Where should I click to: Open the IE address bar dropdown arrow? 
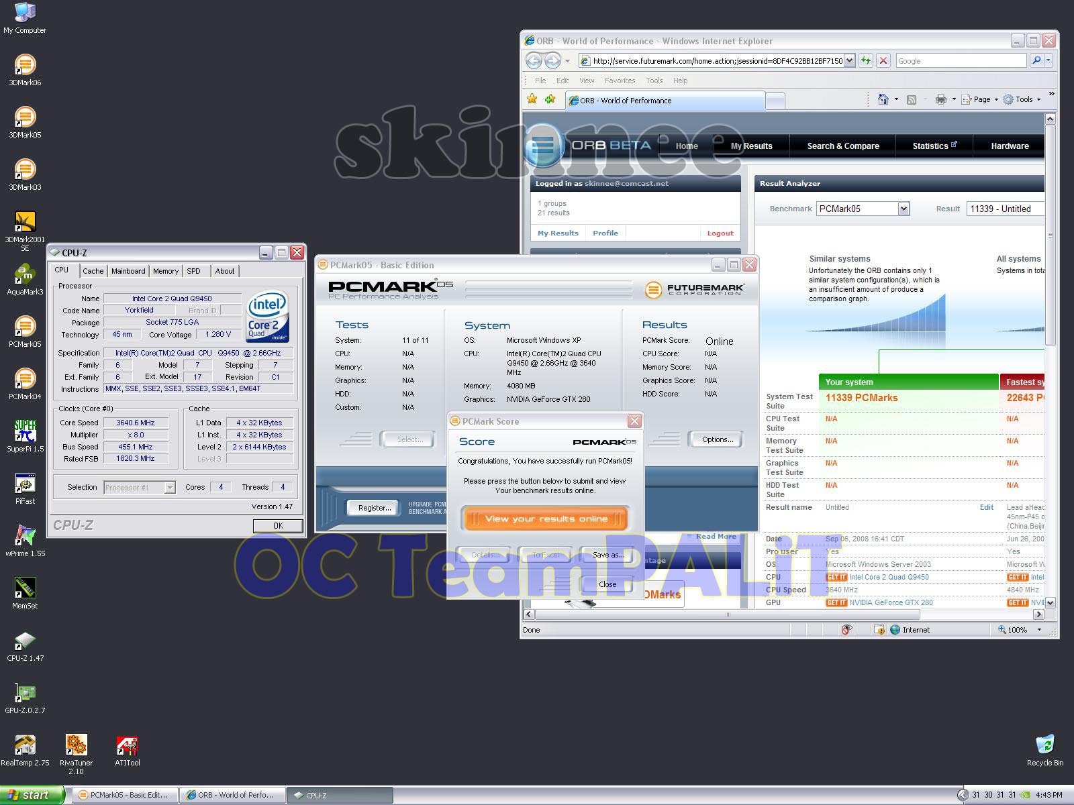(849, 60)
